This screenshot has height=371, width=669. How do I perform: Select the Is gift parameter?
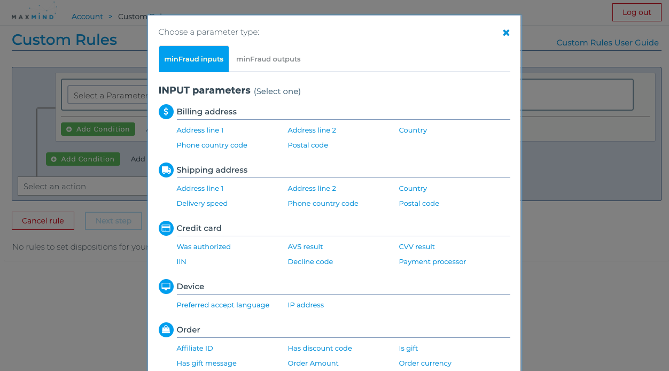(408, 348)
